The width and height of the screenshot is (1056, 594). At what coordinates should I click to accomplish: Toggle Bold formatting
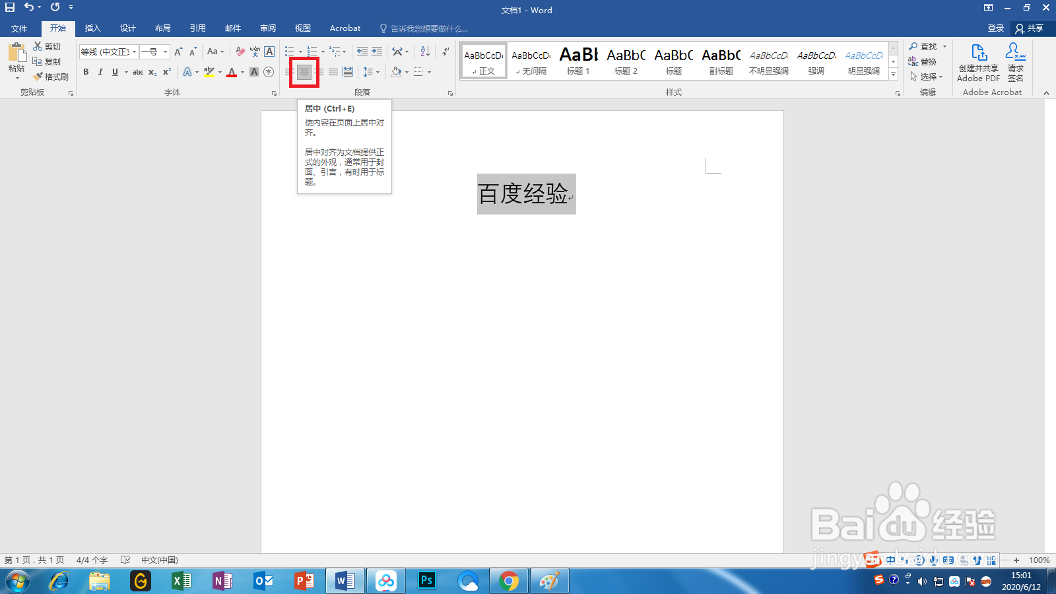86,72
